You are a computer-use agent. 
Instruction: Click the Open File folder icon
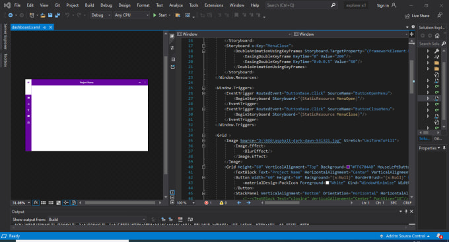coord(43,15)
